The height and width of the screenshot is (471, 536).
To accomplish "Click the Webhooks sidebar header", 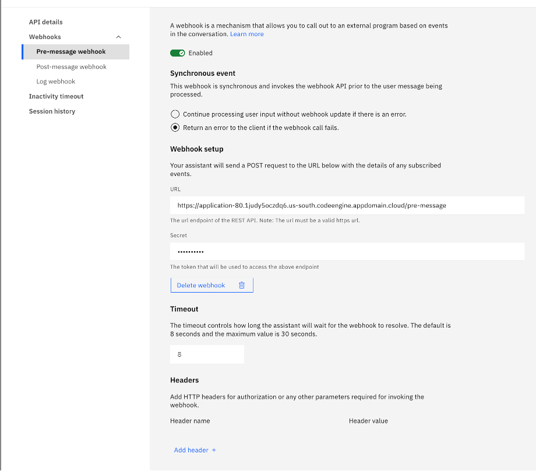I will [46, 37].
